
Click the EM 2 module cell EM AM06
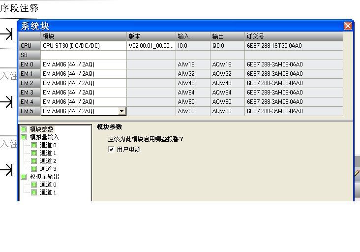(x=84, y=83)
